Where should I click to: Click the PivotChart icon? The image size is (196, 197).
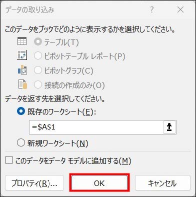[22, 69]
